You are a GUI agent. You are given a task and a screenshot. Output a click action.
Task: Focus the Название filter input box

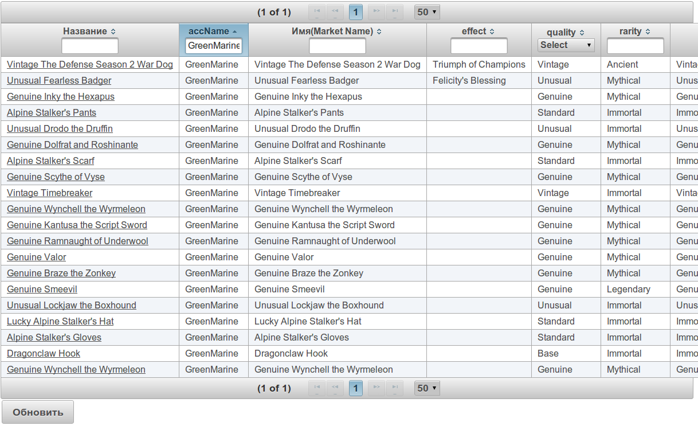(90, 46)
